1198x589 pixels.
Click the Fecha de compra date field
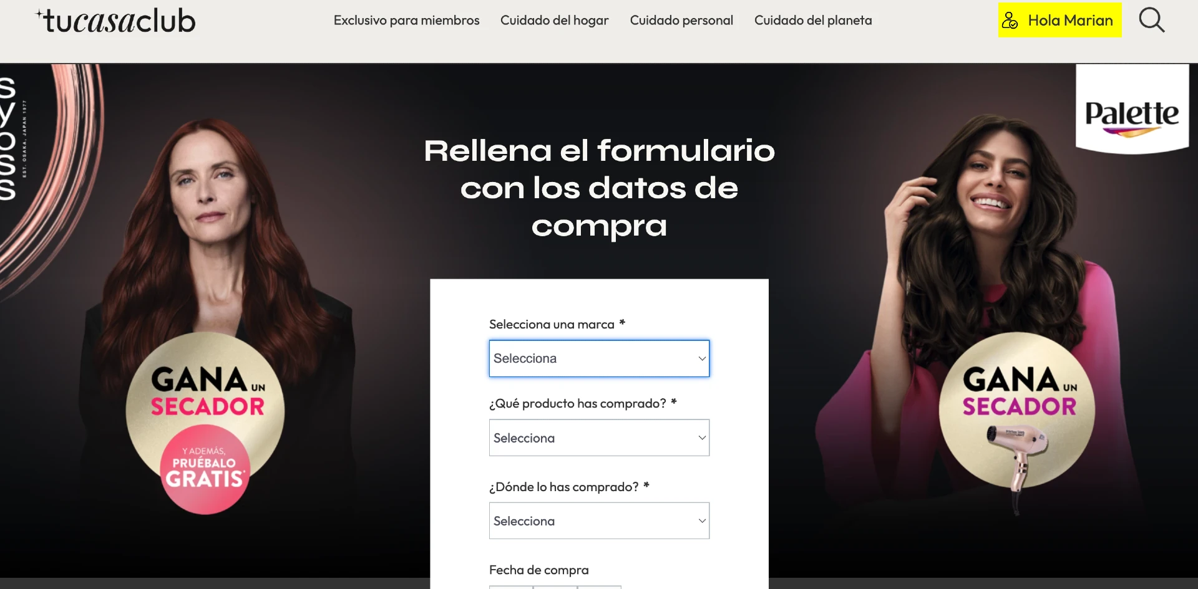click(555, 587)
